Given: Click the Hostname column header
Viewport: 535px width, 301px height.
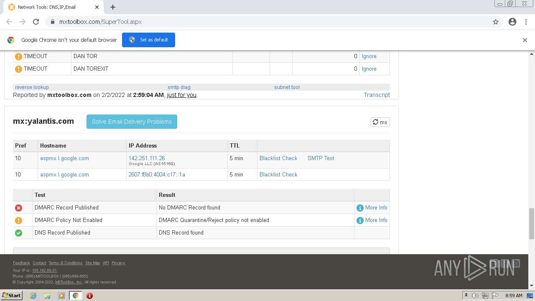Looking at the screenshot, I should click(x=53, y=146).
